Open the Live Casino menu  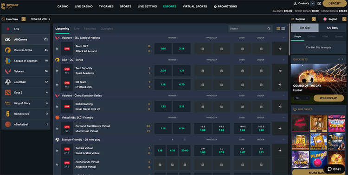[84, 6]
